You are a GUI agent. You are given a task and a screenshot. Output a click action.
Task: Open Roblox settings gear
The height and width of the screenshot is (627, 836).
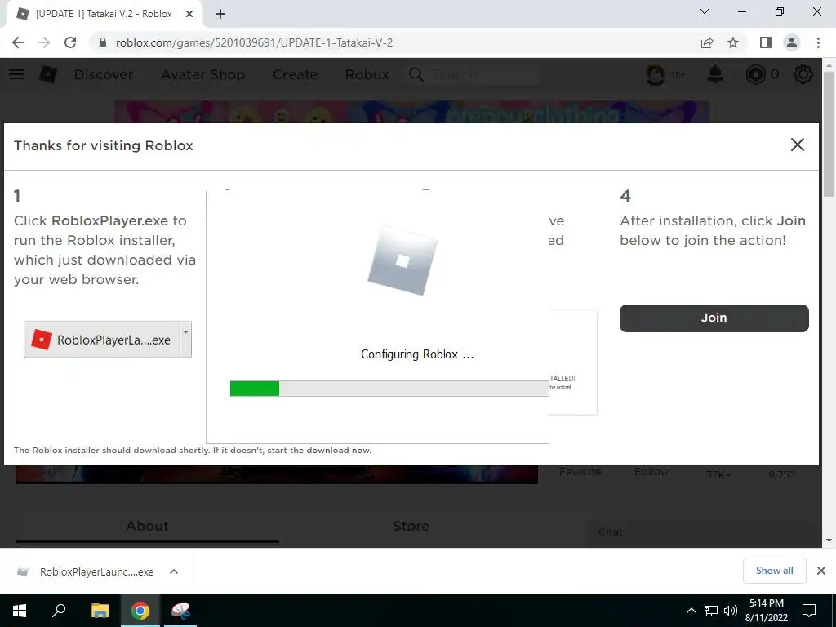(x=803, y=74)
